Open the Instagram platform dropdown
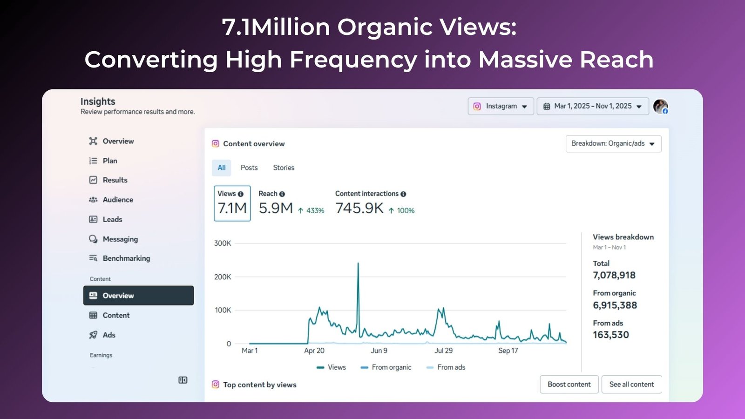 501,106
